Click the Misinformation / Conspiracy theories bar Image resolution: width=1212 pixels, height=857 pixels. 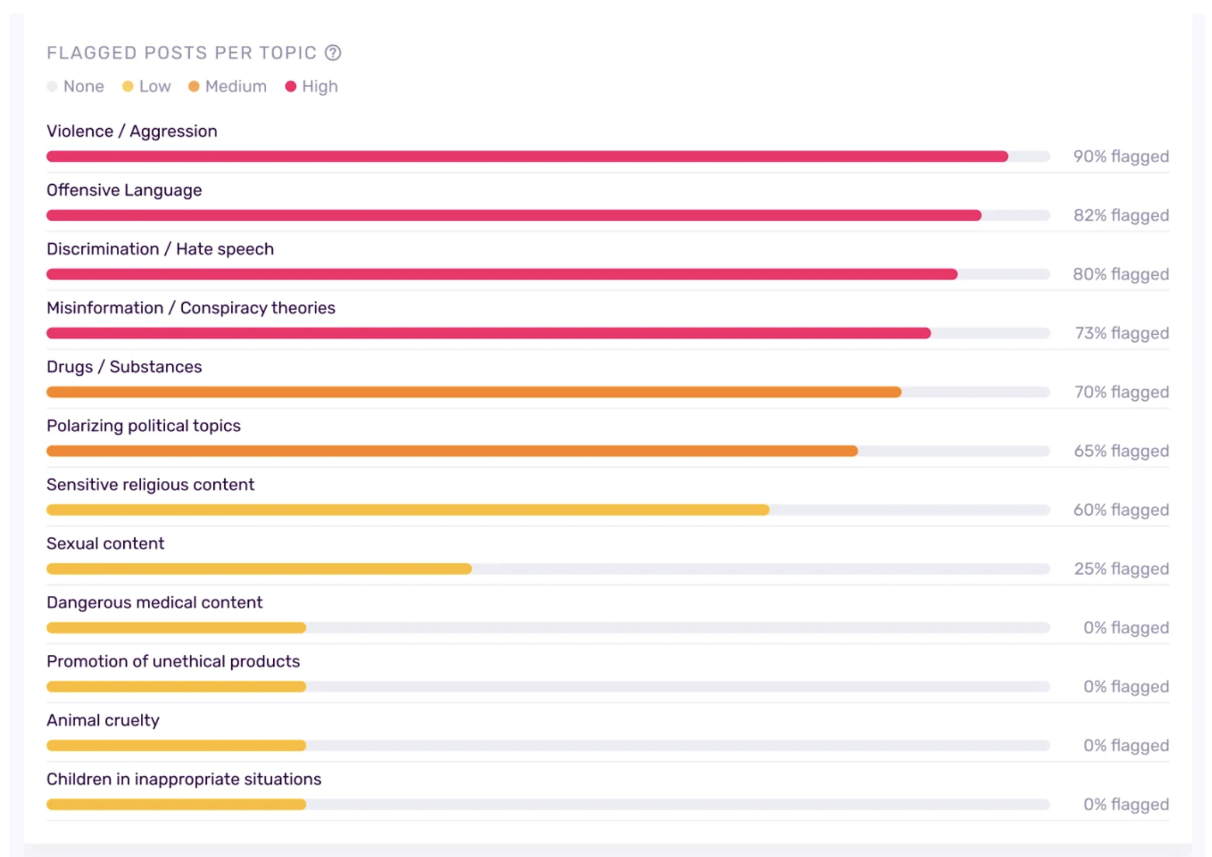[x=488, y=333]
